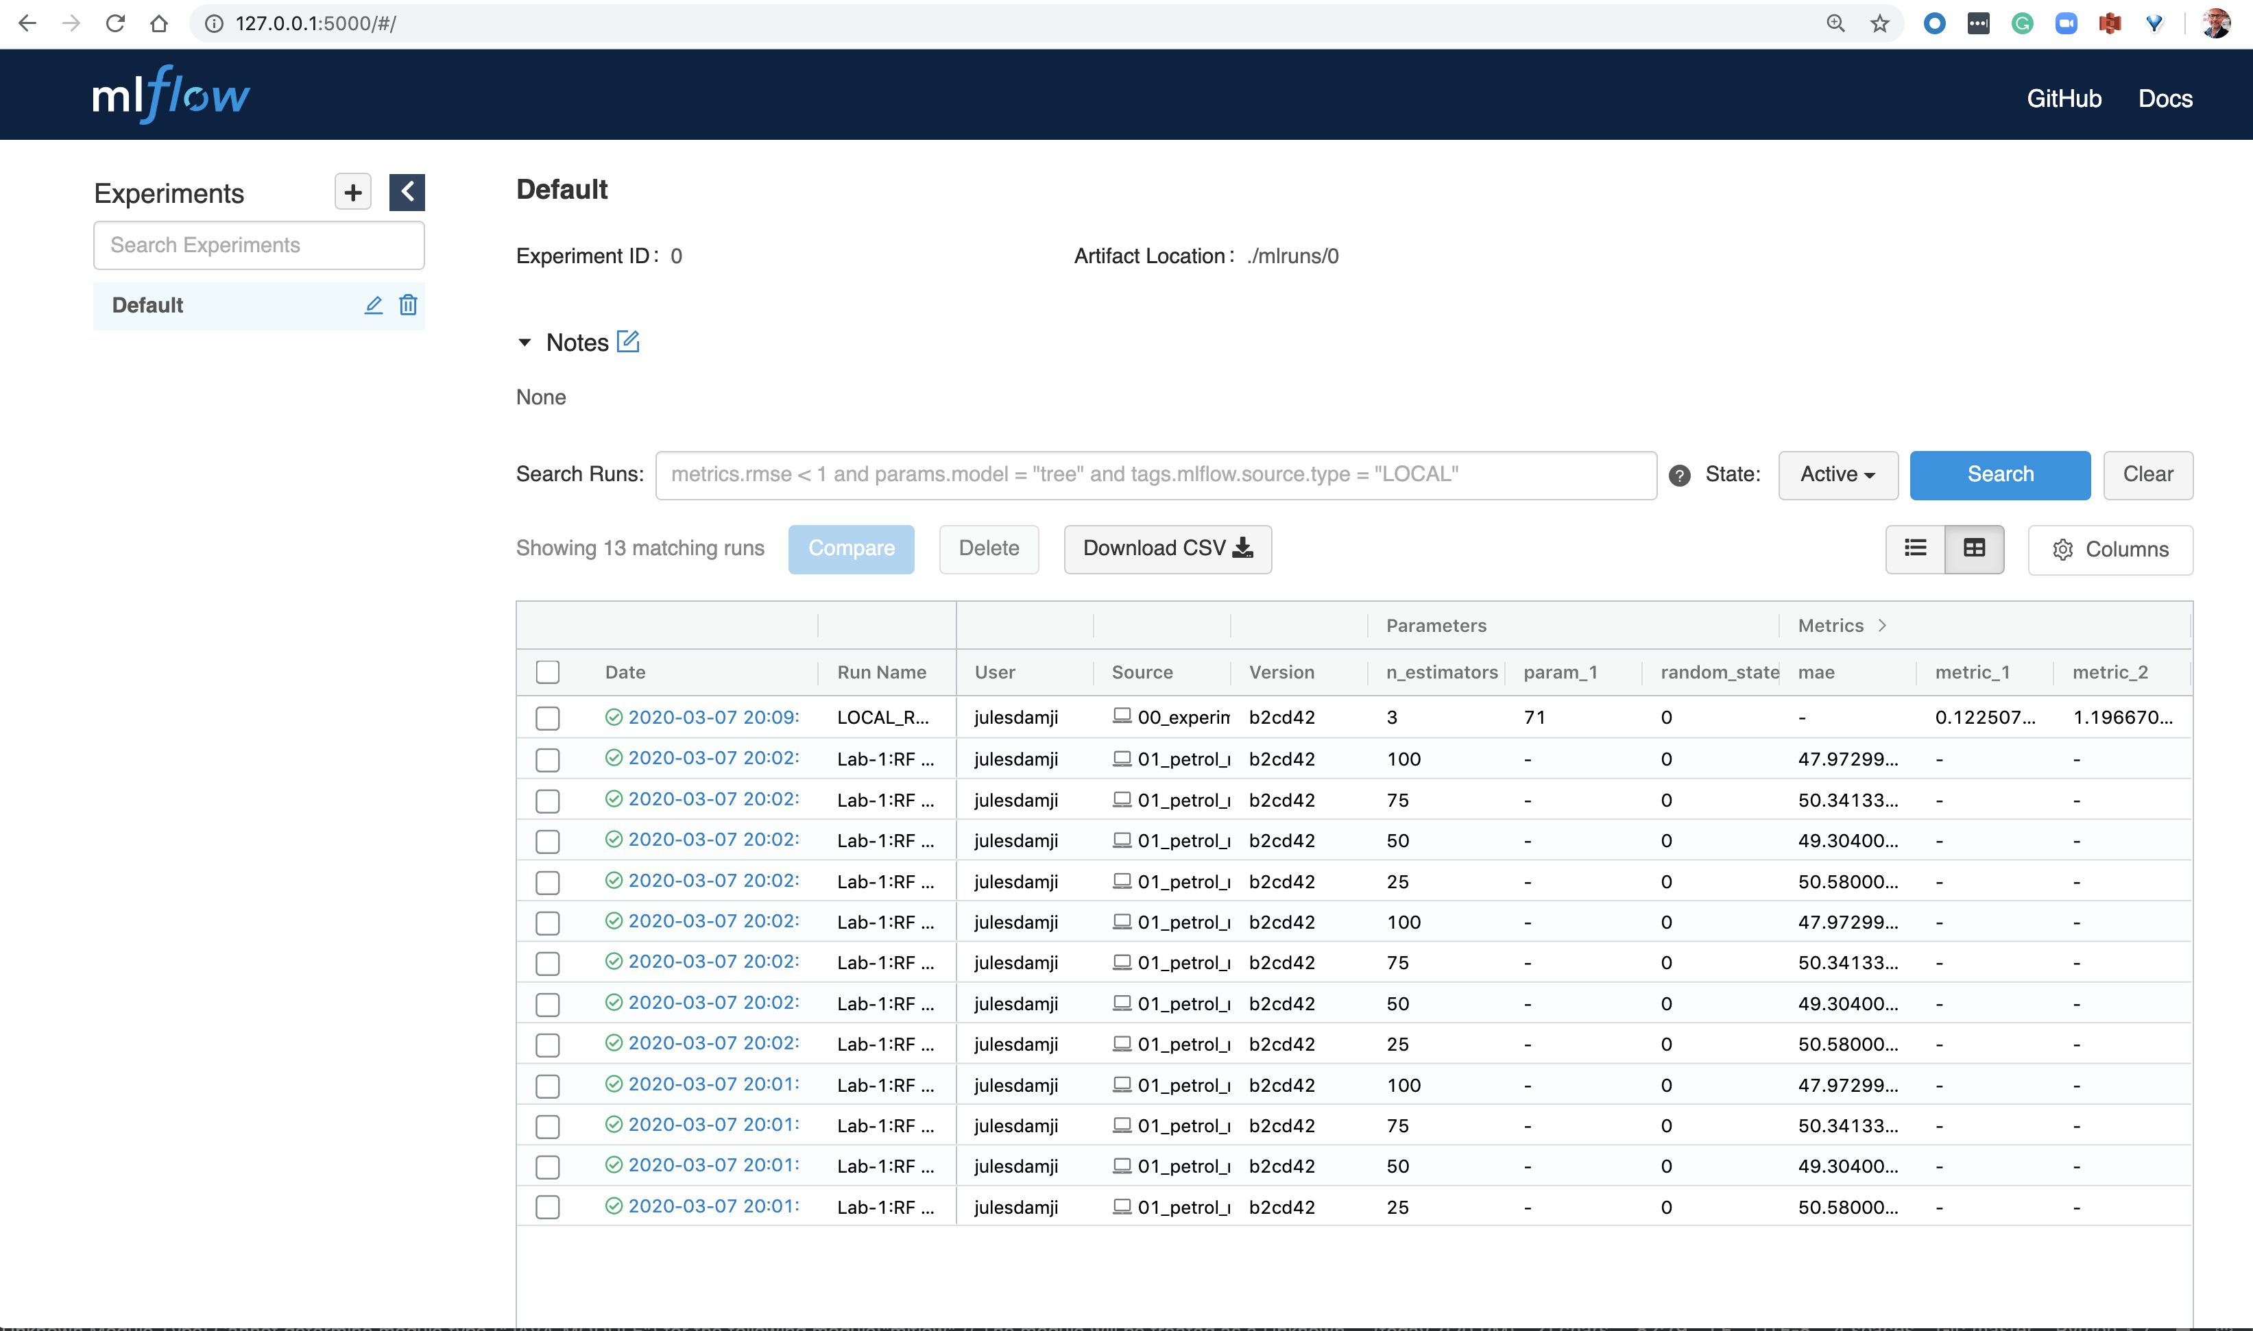The height and width of the screenshot is (1331, 2253).
Task: Bookmark page with browser star icon
Action: pyautogui.click(x=1880, y=23)
